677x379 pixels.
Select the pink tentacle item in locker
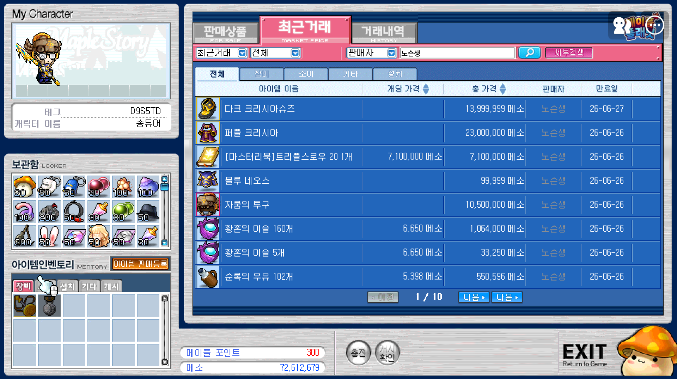point(25,211)
